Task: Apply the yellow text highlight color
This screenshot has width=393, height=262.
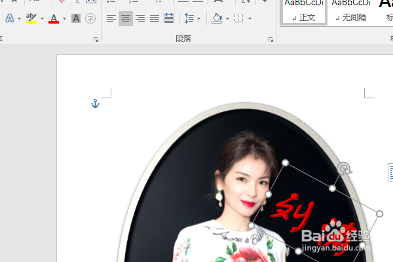Action: point(31,18)
